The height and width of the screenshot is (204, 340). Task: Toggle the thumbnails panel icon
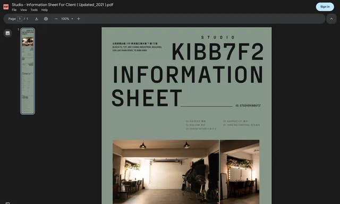point(7,33)
